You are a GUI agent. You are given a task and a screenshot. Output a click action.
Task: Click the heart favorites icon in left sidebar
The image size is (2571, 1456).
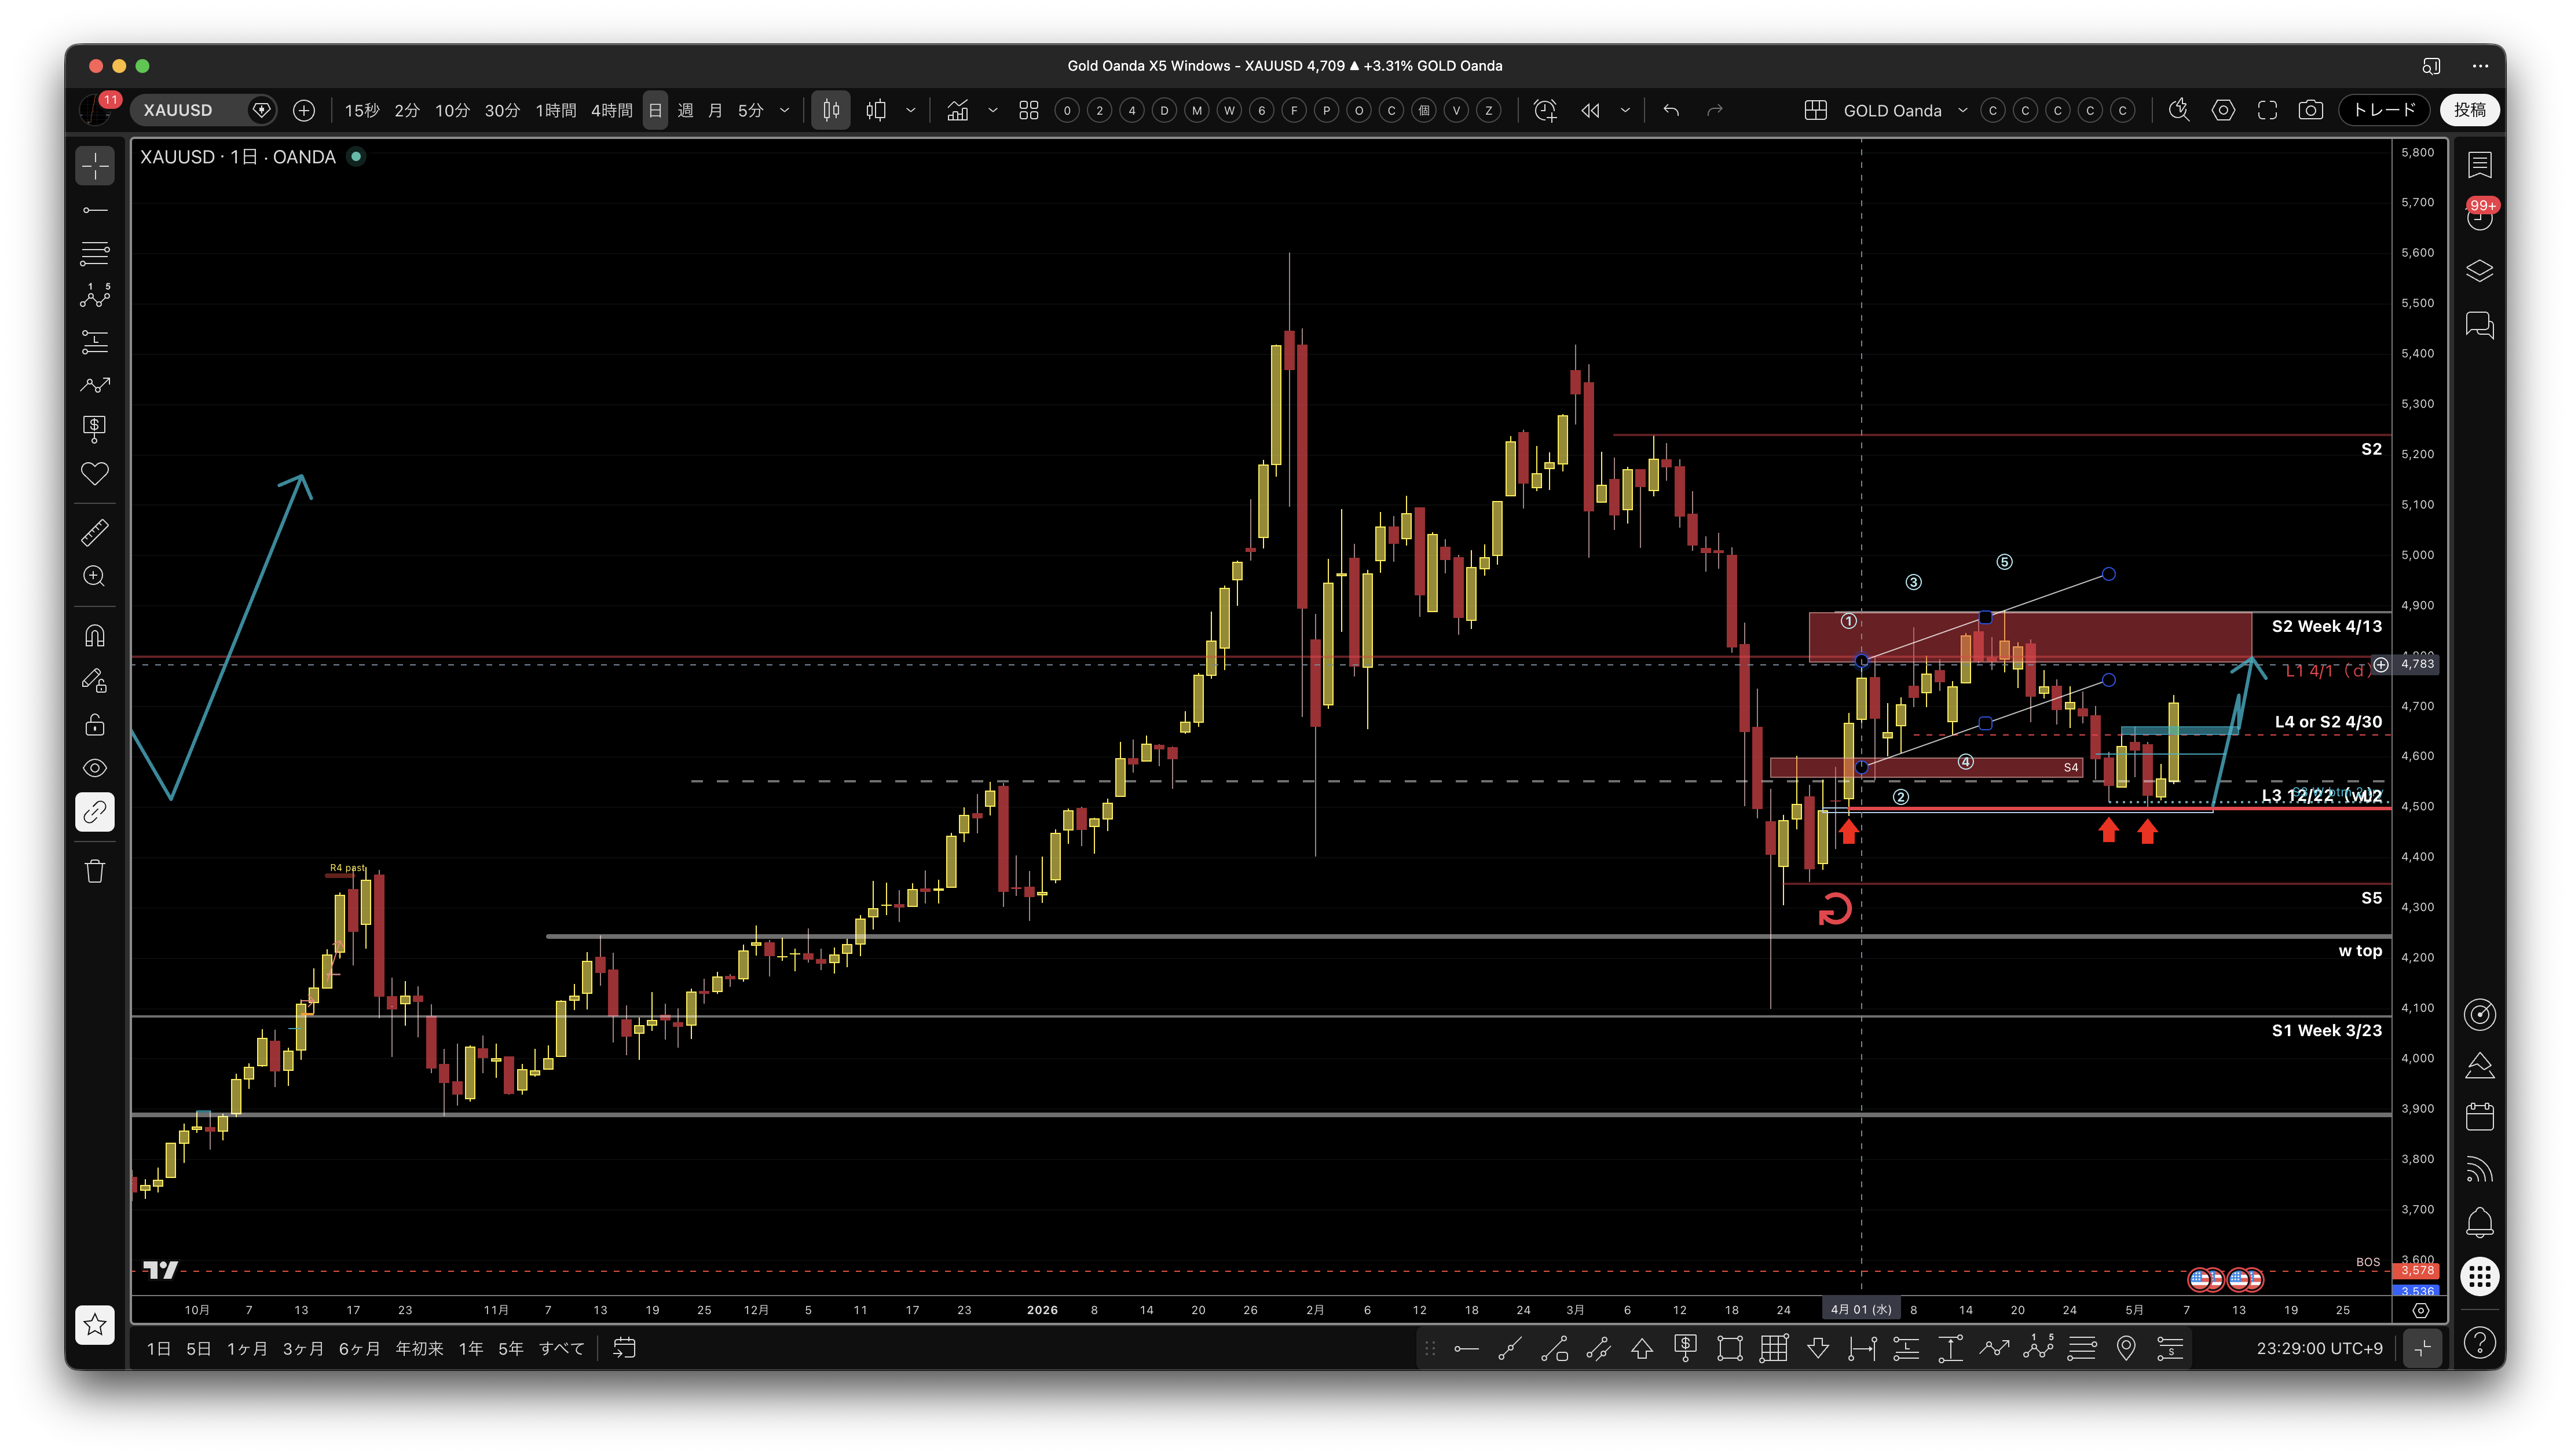click(95, 474)
